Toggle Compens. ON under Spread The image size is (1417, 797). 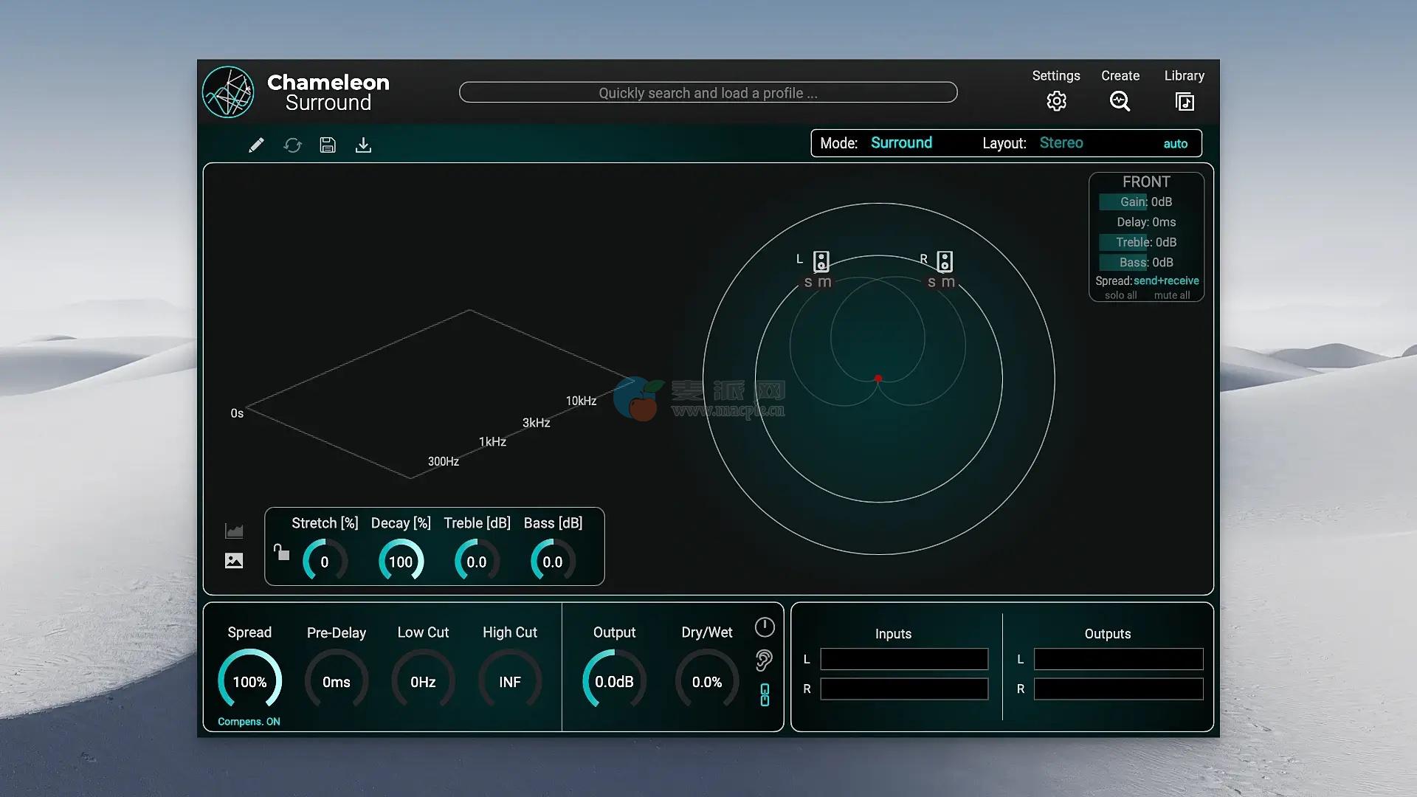click(249, 722)
